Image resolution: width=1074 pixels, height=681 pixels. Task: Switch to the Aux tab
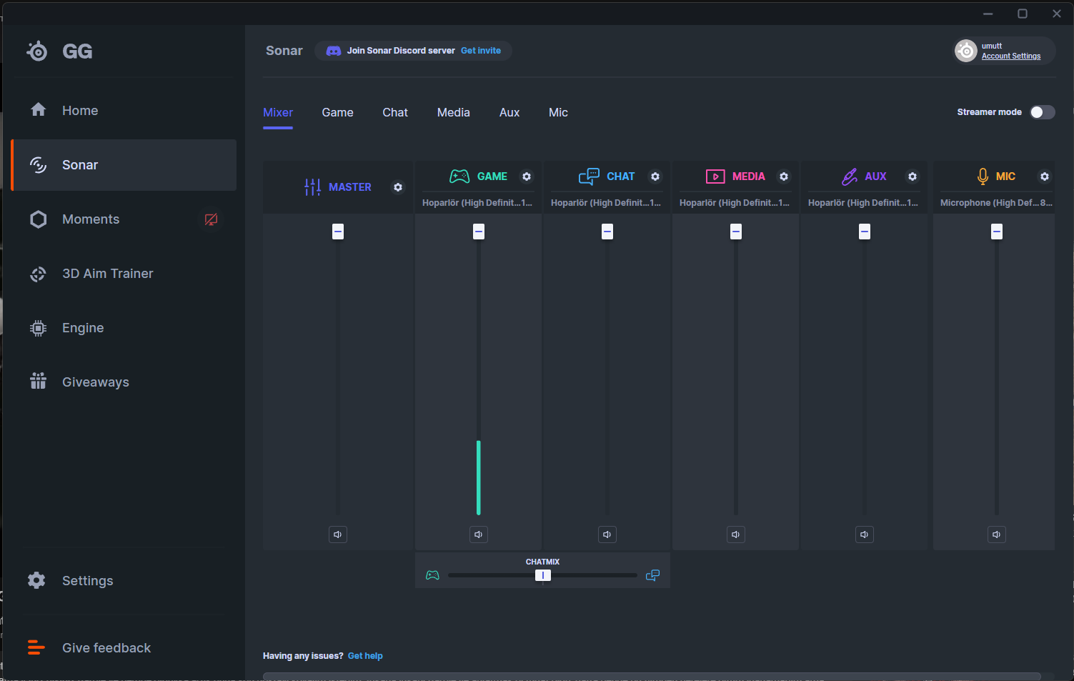tap(509, 113)
